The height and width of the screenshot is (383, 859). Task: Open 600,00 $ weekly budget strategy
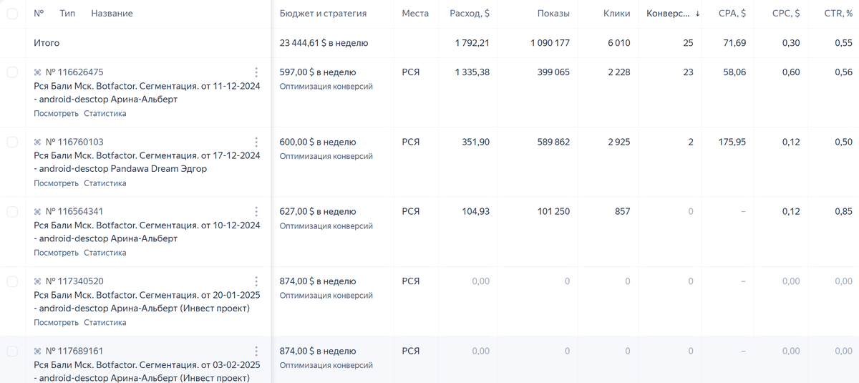(317, 142)
